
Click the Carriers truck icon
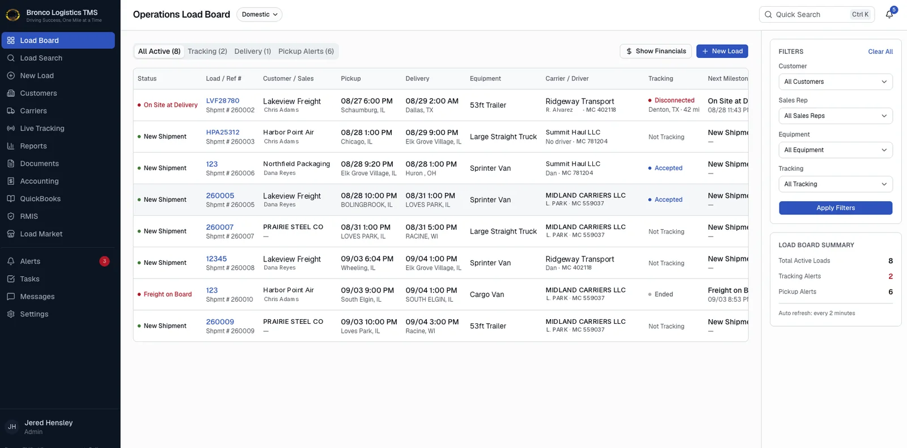coord(11,111)
